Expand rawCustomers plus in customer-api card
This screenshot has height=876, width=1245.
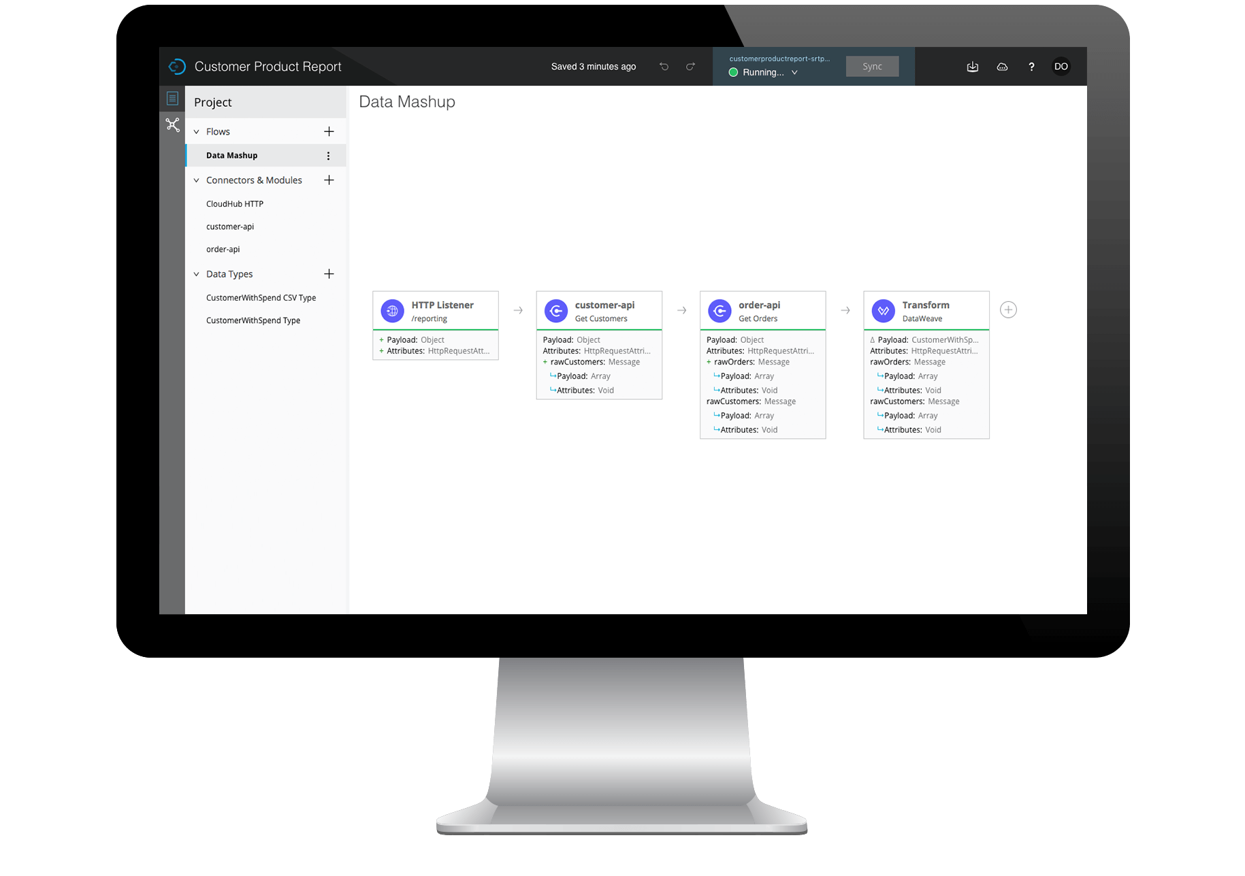click(x=545, y=362)
